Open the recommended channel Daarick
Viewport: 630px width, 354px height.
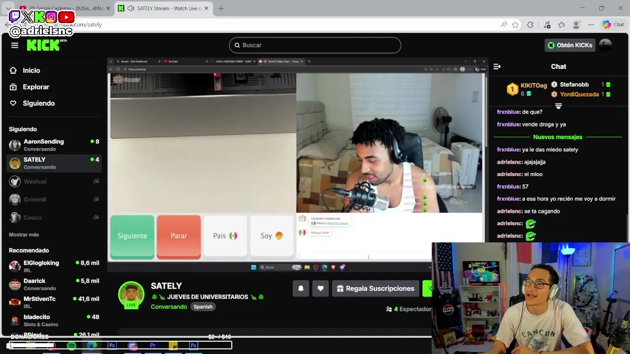54,284
